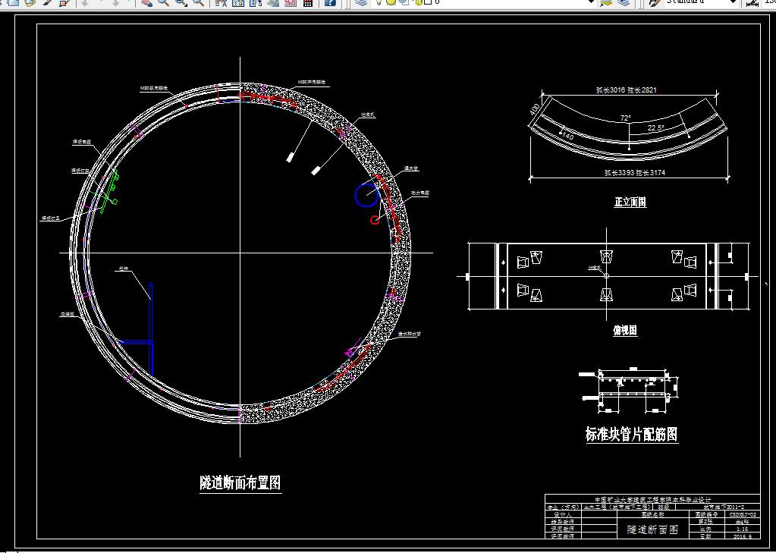Viewport: 776px width, 553px height.
Task: Open the Block Editor tool
Action: point(64,2)
